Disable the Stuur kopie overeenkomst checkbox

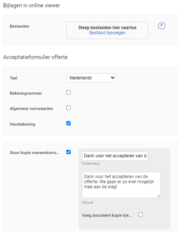point(69,152)
